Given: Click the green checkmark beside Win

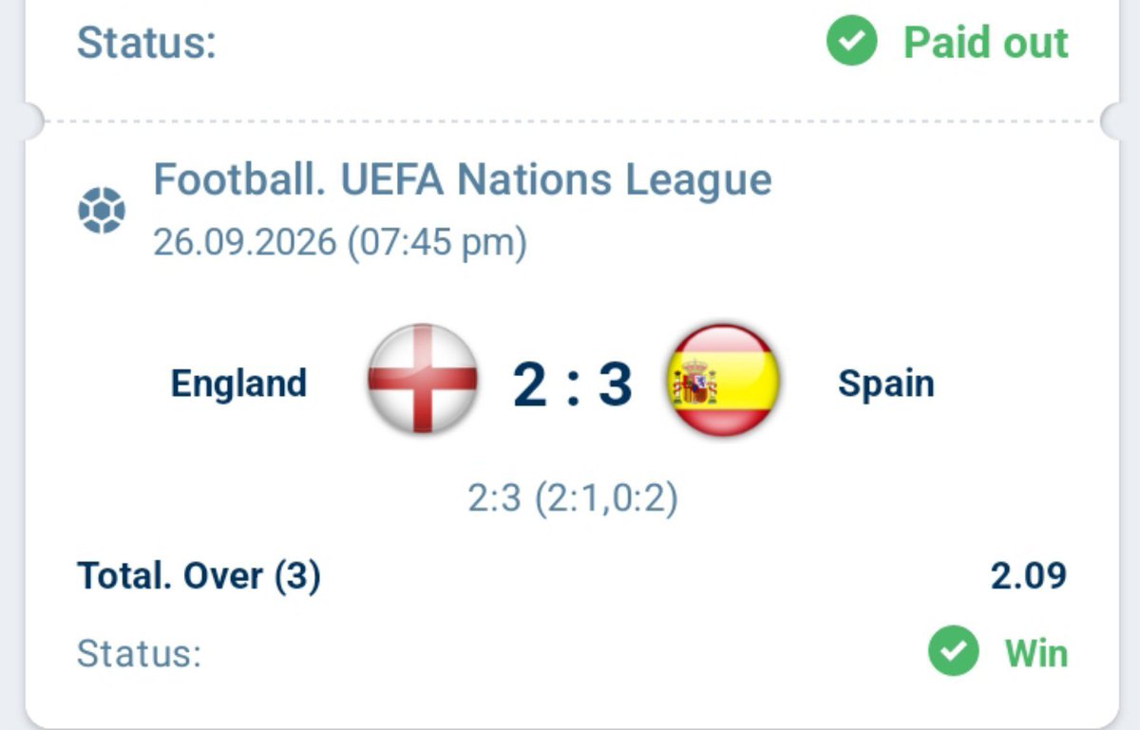Looking at the screenshot, I should pos(953,652).
